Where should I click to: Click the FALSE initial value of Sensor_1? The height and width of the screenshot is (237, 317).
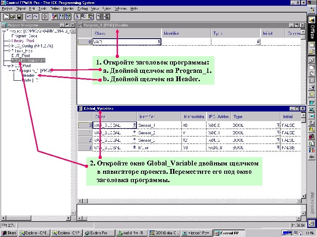pyautogui.click(x=291, y=125)
